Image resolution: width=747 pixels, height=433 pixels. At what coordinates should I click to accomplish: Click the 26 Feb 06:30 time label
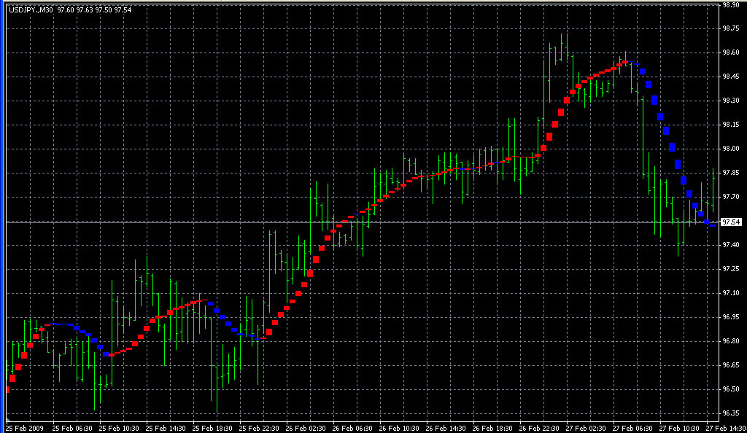pos(352,428)
